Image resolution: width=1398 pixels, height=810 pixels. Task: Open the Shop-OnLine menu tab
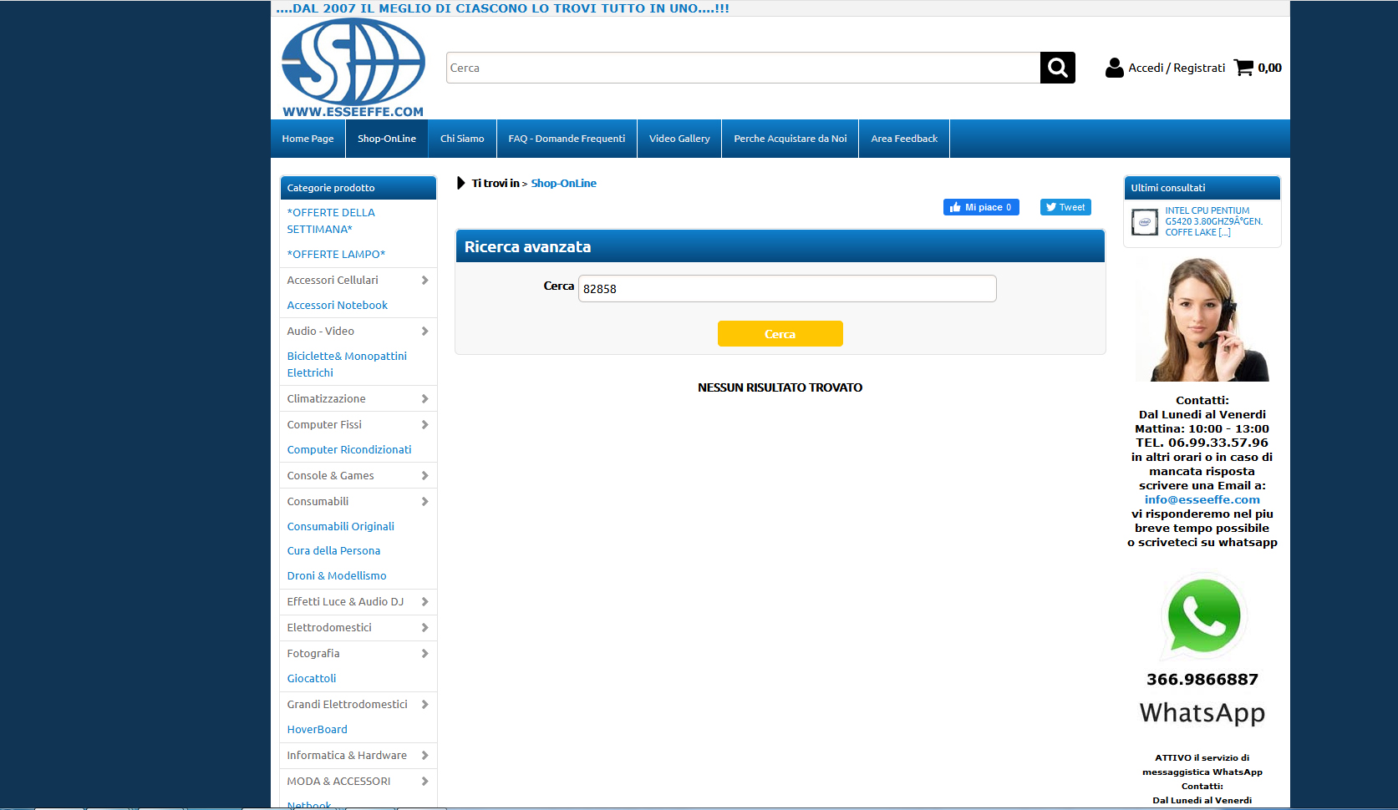point(387,139)
